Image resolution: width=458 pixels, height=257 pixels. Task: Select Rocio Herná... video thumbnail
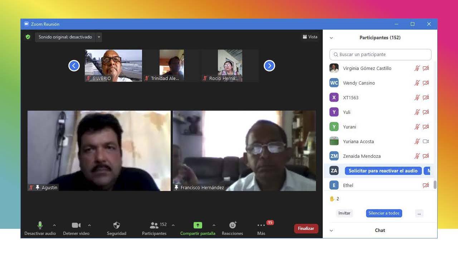coord(230,66)
